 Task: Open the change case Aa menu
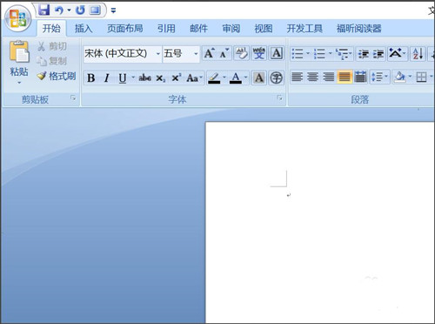194,78
